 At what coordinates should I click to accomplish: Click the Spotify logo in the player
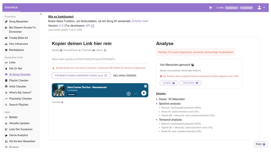pyautogui.click(x=145, y=86)
